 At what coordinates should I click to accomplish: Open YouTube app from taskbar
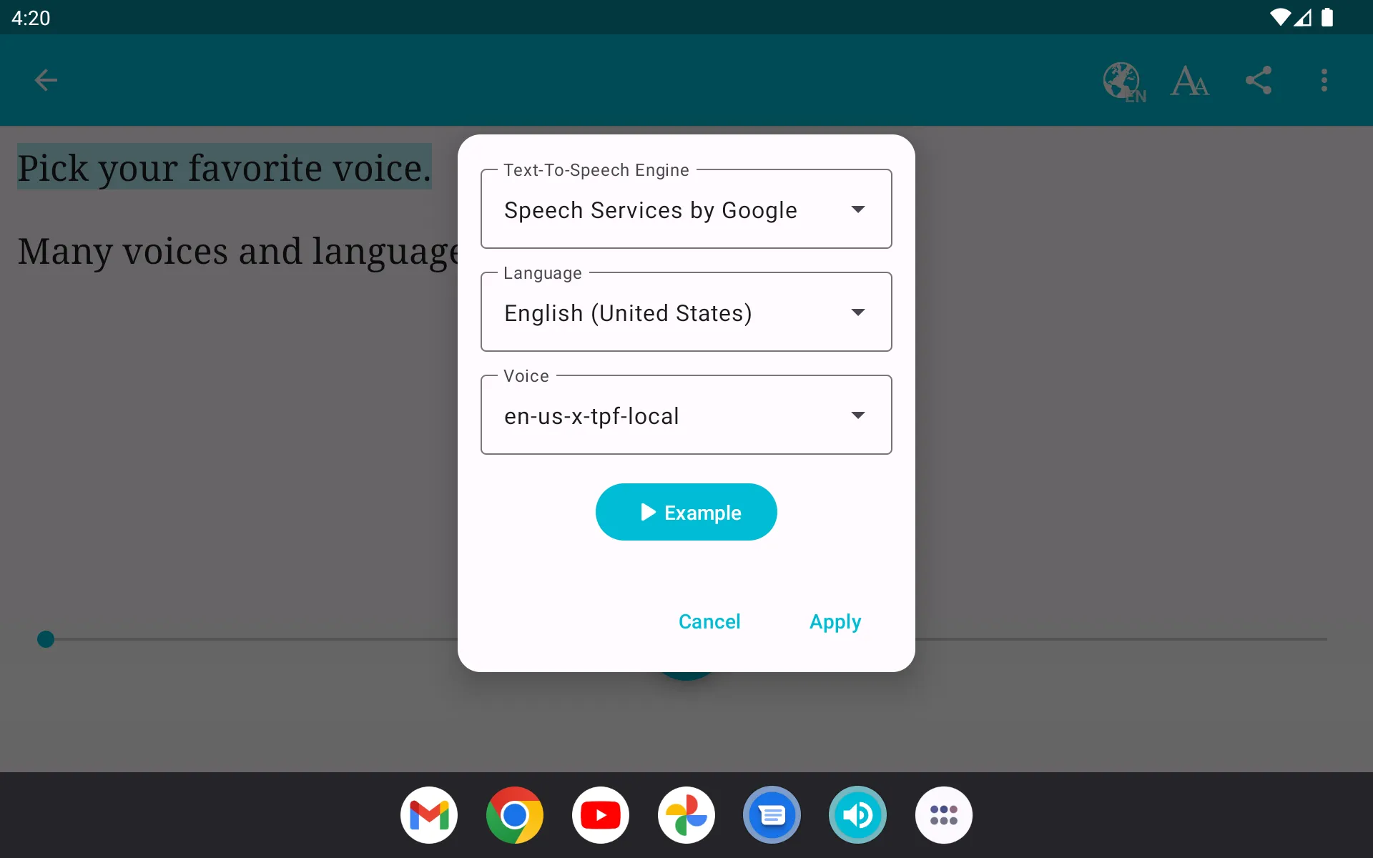click(x=601, y=816)
